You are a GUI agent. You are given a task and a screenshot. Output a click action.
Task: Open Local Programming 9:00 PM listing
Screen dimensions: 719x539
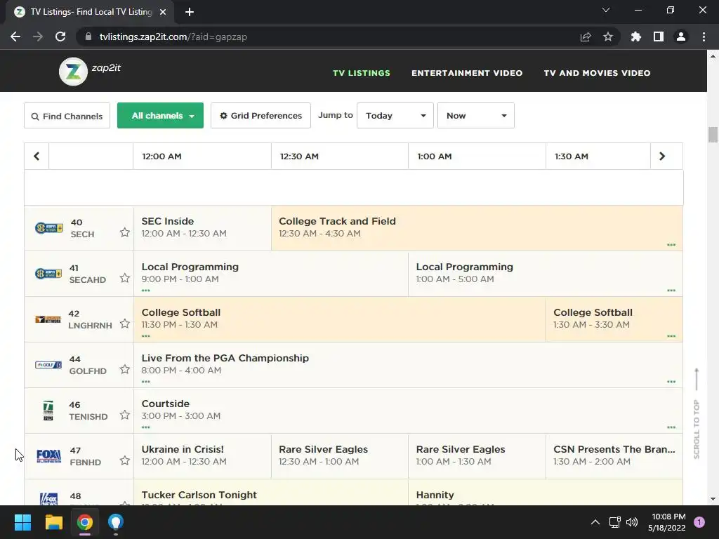coord(271,274)
